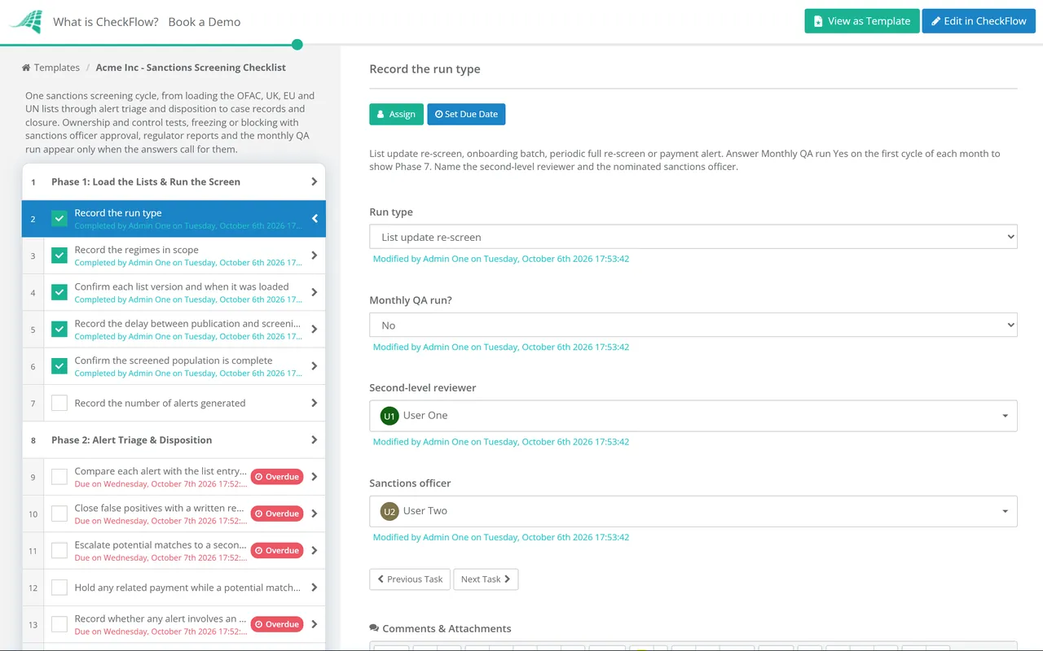1043x651 pixels.
Task: Check 'Hold any related payment' task checkbox
Action: point(59,588)
